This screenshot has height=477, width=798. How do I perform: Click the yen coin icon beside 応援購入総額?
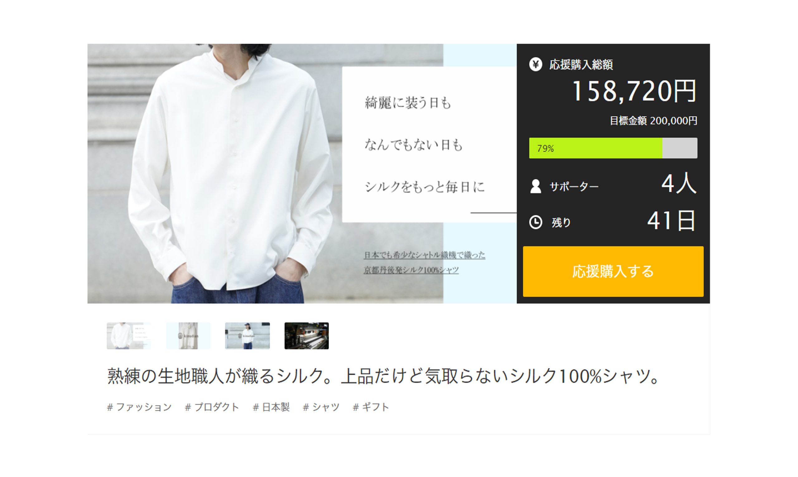(x=535, y=65)
